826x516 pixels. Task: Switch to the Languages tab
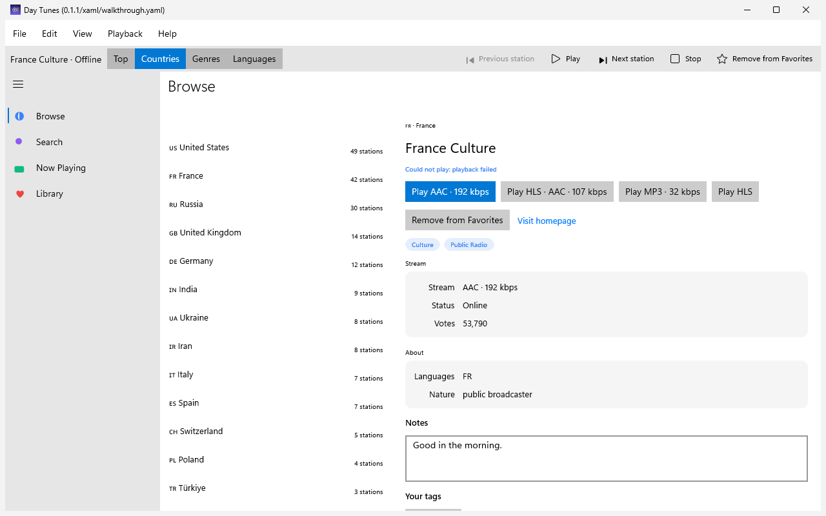[x=254, y=59]
